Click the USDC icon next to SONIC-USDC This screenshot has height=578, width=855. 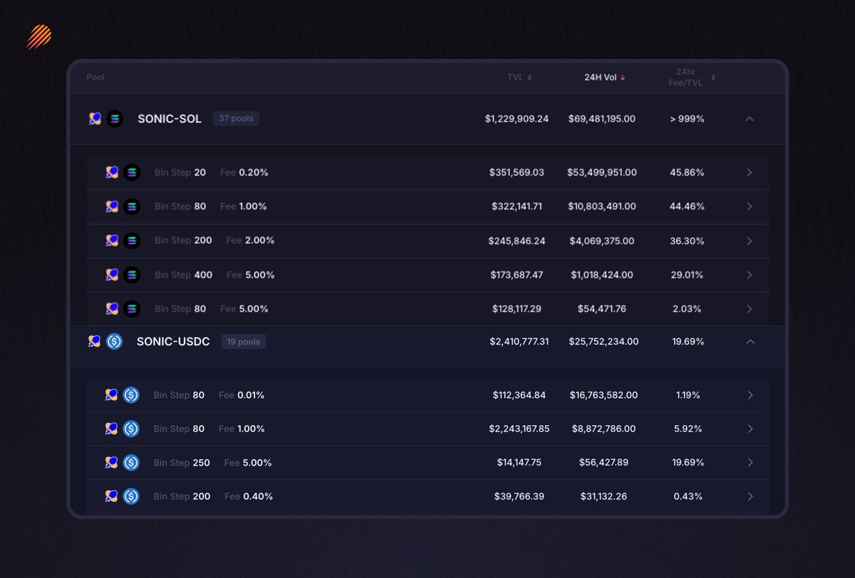(x=115, y=342)
